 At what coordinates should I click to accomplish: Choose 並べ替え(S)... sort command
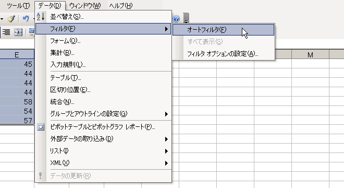103,17
